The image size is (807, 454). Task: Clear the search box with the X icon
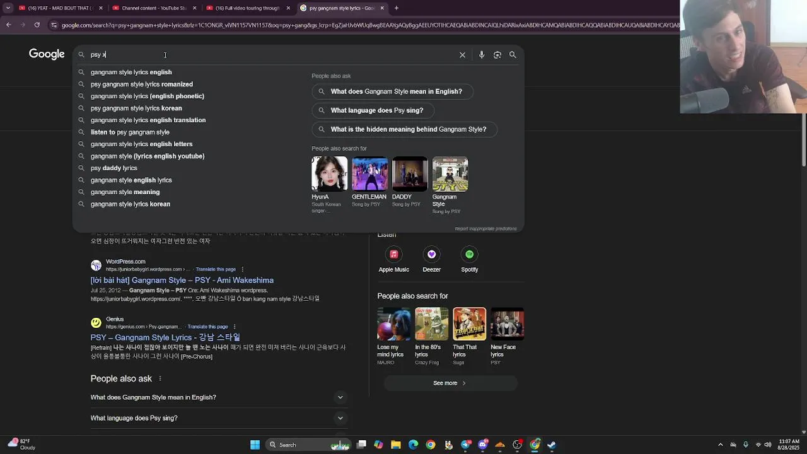tap(462, 55)
